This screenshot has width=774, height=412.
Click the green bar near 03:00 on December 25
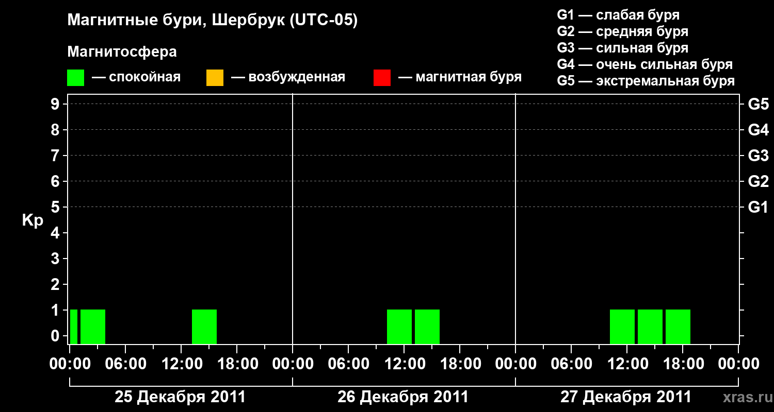point(93,327)
